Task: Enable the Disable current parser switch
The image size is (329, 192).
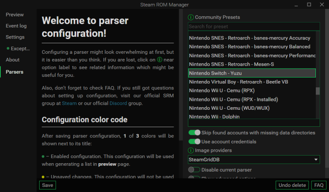Action: [194, 170]
